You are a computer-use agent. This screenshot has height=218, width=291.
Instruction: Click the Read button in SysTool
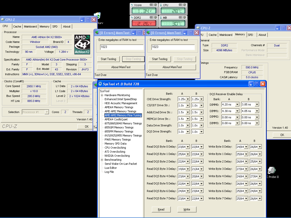(161, 209)
